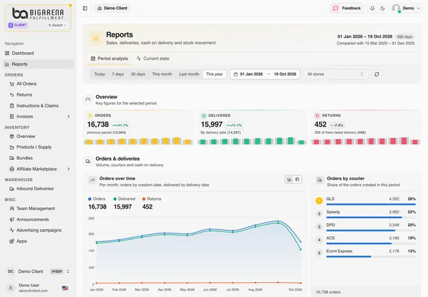Click the Announcements megaphone icon
This screenshot has height=297, width=428.
coord(12,219)
